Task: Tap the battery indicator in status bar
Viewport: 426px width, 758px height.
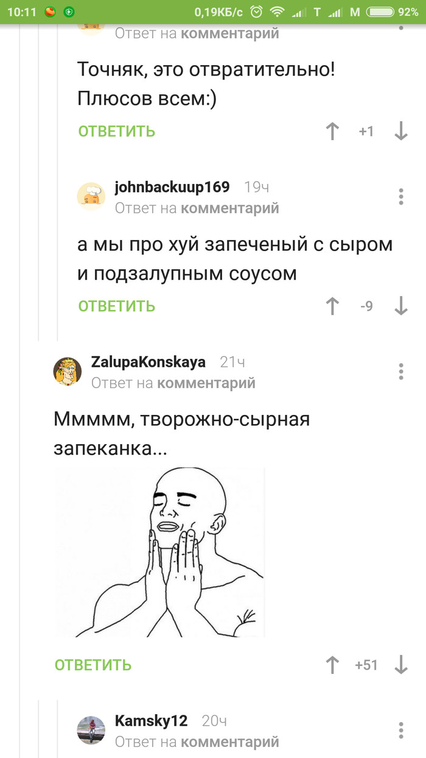Action: 381,12
